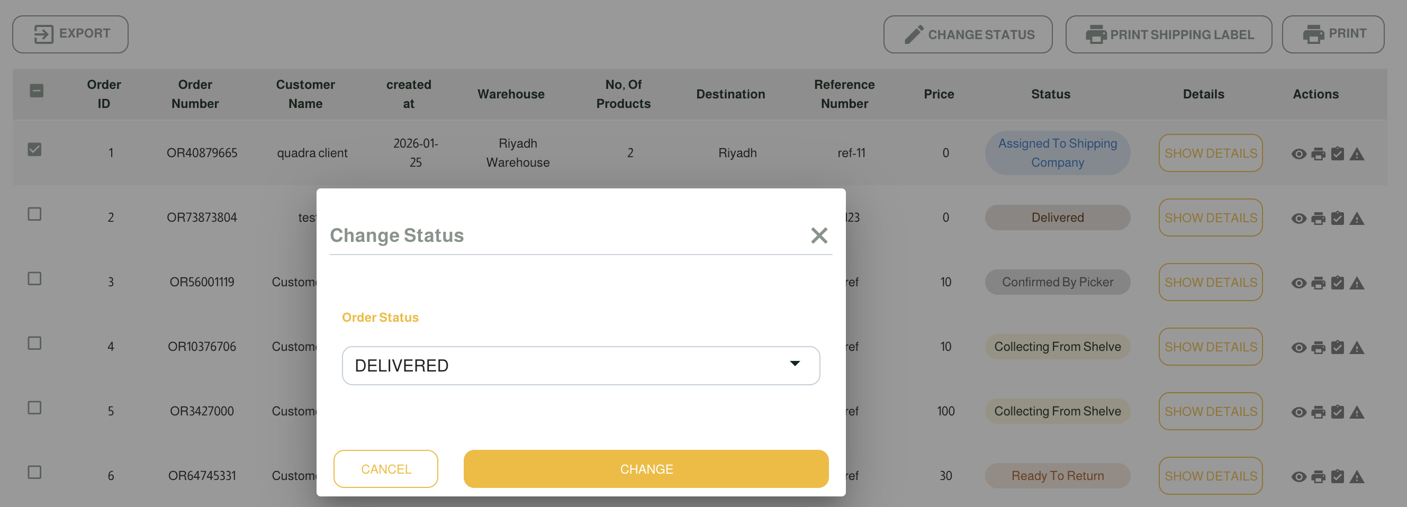Click the printer icon in order OR40879665 row
Viewport: 1407px width, 507px height.
pyautogui.click(x=1319, y=154)
